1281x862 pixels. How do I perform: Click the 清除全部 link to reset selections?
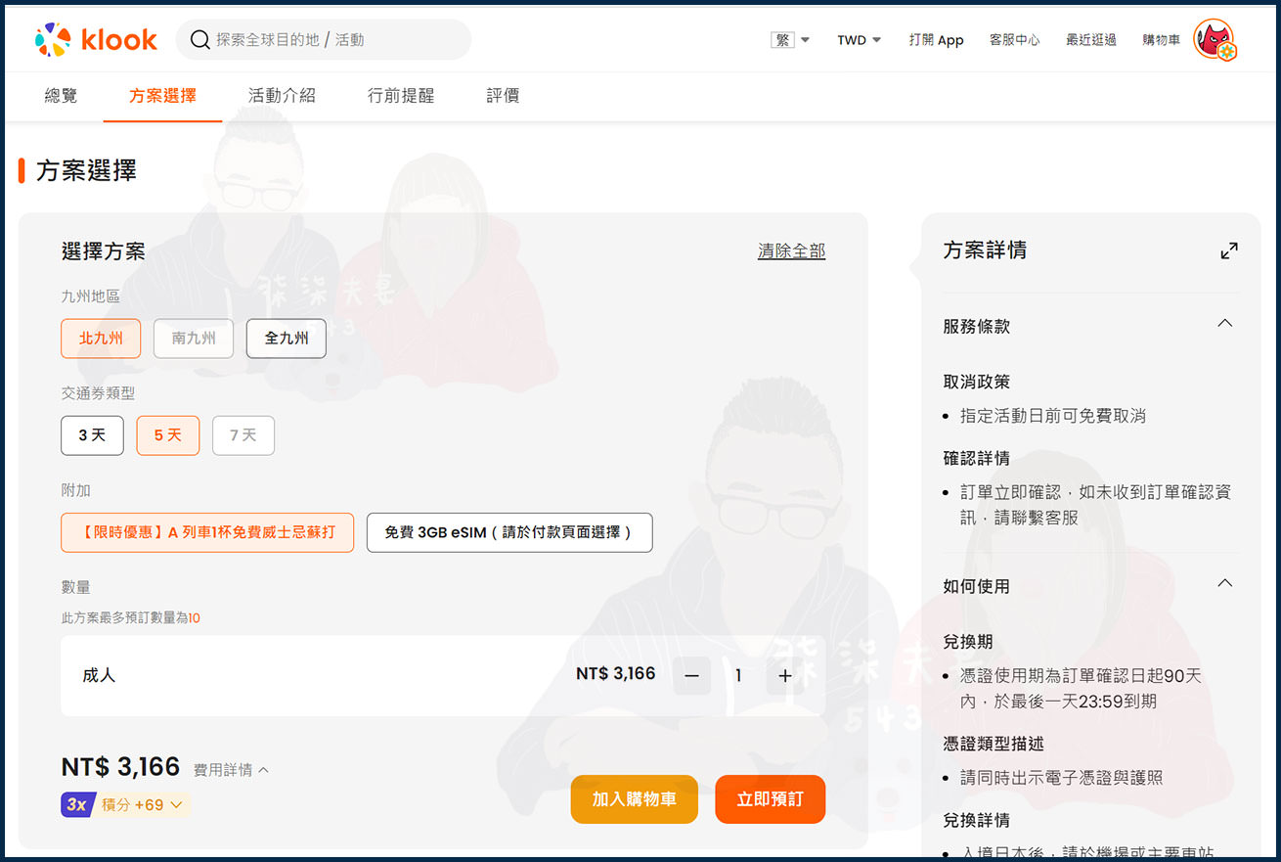(791, 250)
